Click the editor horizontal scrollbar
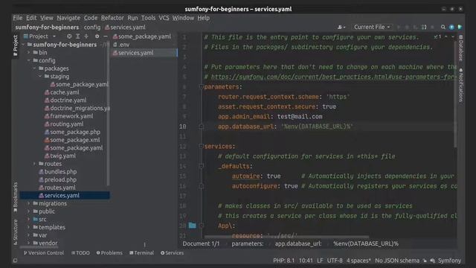This screenshot has height=268, width=476. pos(286,237)
